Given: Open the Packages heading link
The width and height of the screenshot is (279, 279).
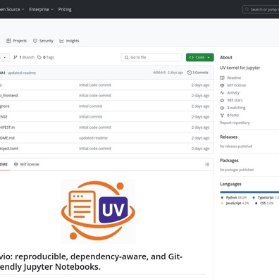Looking at the screenshot, I should click(229, 161).
